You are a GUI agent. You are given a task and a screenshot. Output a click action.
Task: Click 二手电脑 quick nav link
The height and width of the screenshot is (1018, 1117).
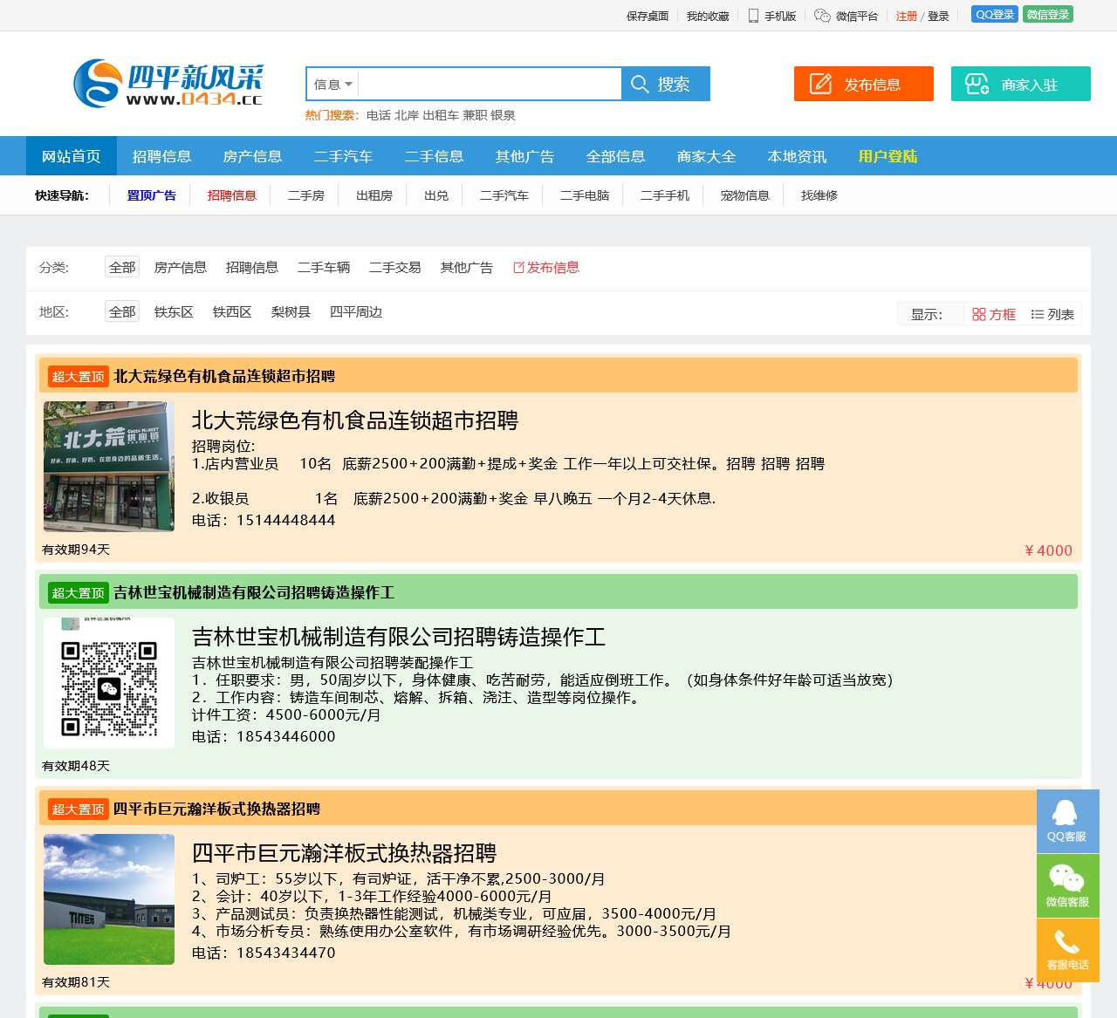(x=585, y=195)
